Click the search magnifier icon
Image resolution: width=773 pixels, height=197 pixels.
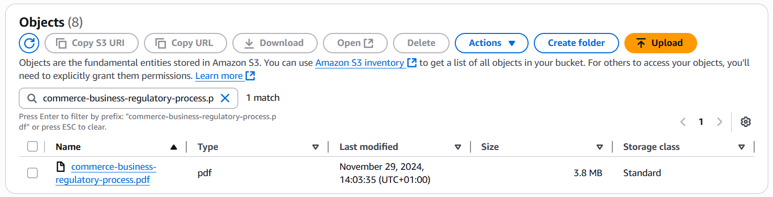coord(32,98)
